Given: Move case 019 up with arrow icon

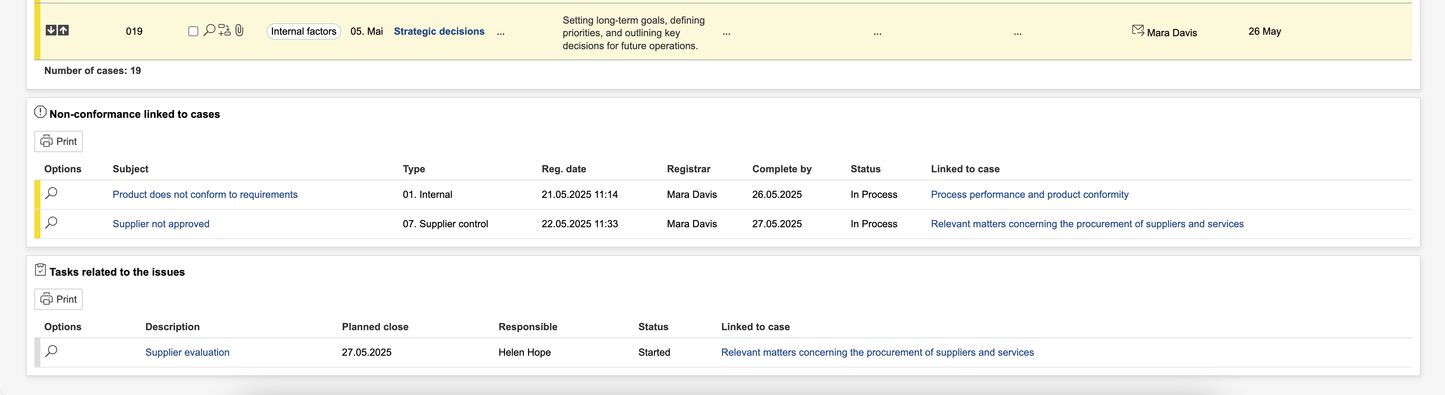Looking at the screenshot, I should click(x=63, y=30).
